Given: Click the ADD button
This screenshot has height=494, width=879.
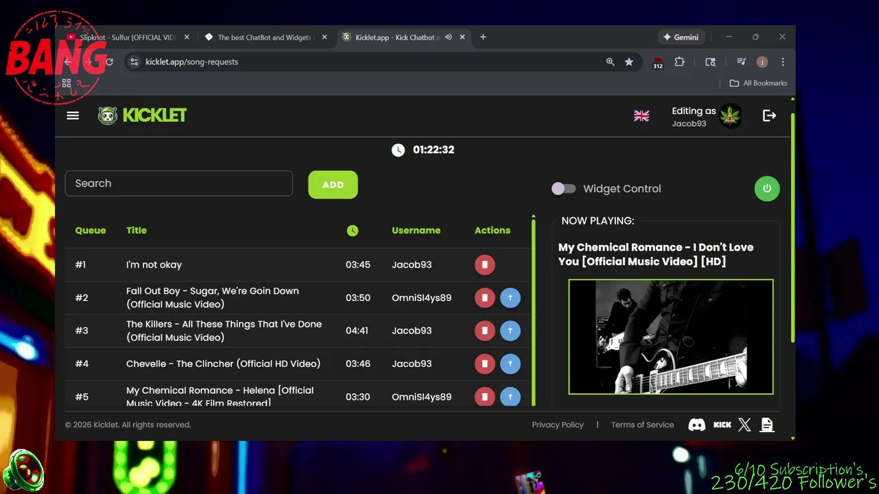Looking at the screenshot, I should tap(333, 185).
